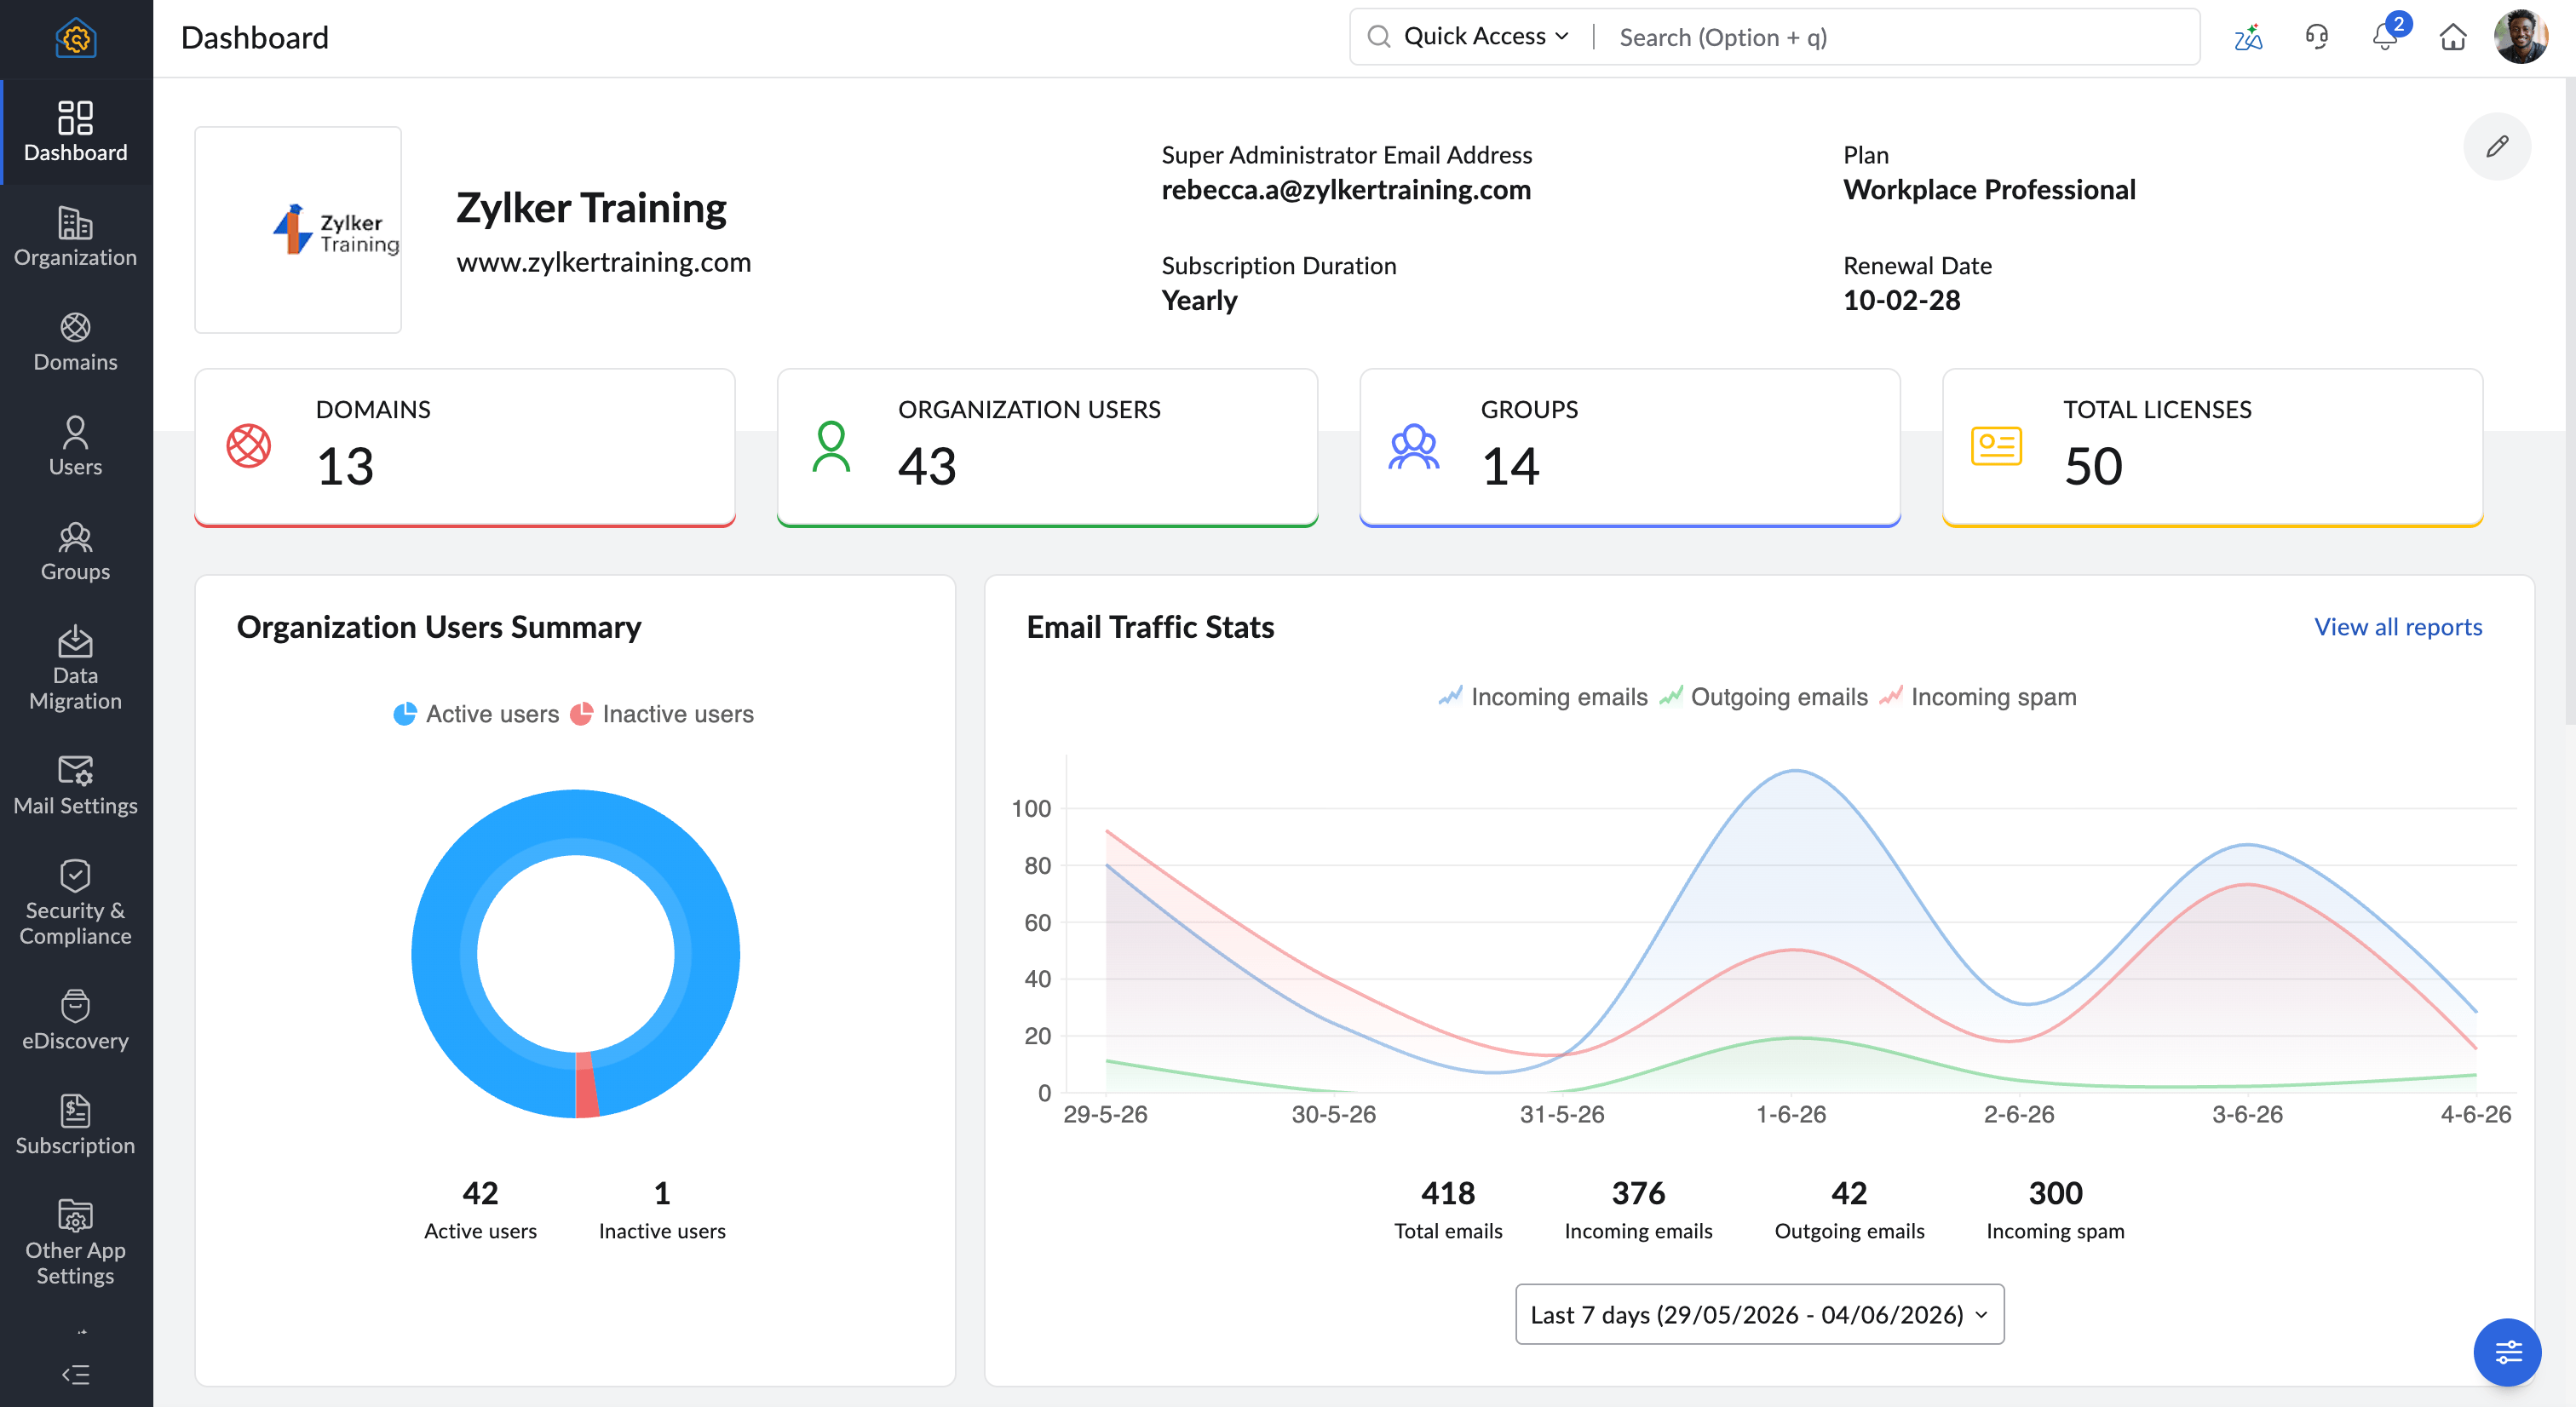Click the 3-6-26 axis date label
The height and width of the screenshot is (1407, 2576).
tap(2247, 1114)
